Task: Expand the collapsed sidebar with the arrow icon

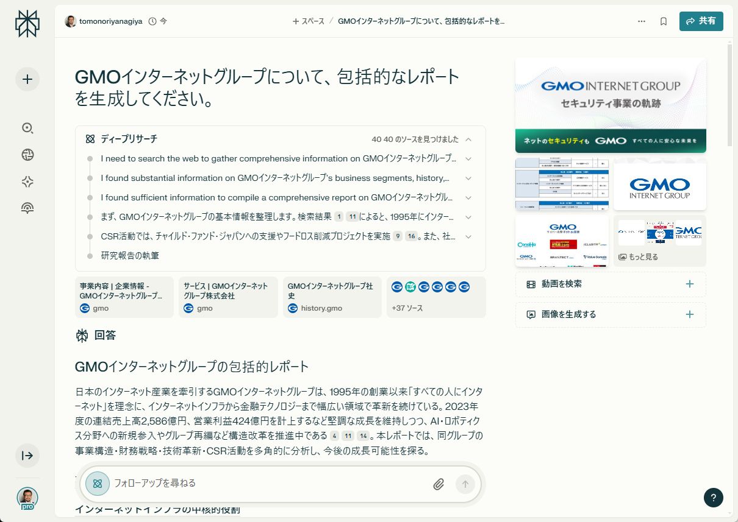Action: point(27,456)
